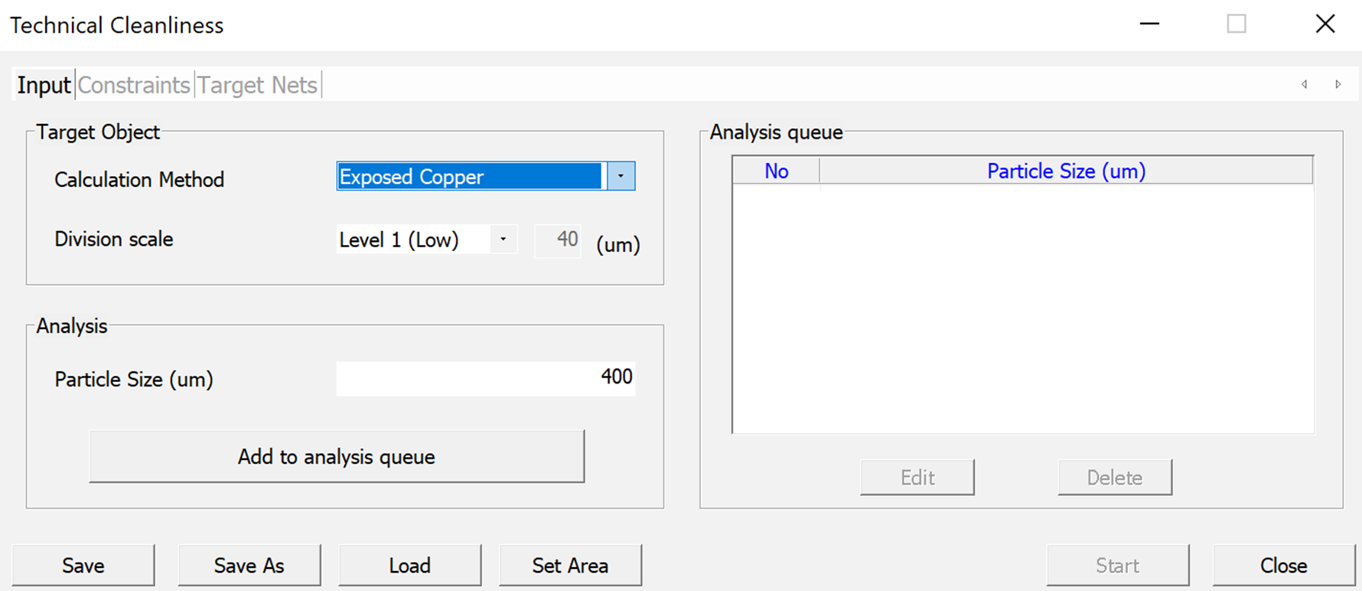Expand the Calculation Method dropdown arrow
The height and width of the screenshot is (591, 1362).
621,177
